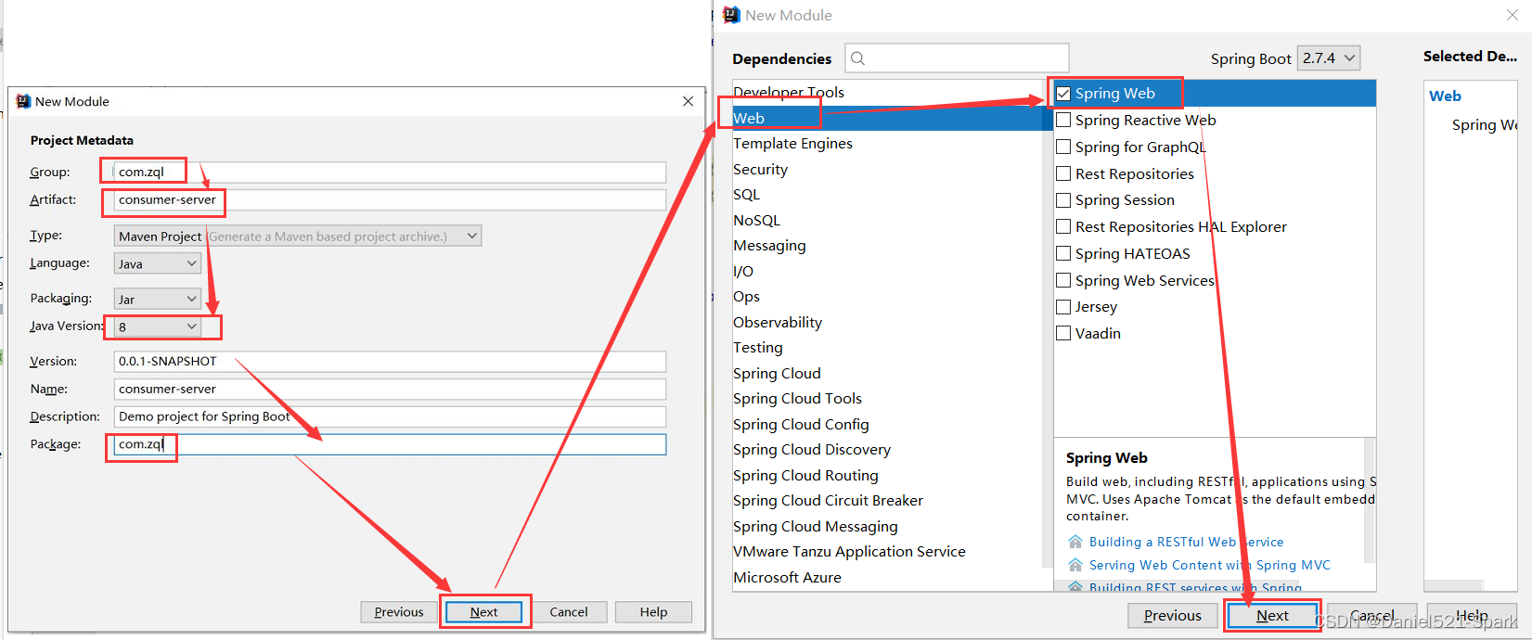Open the Language dropdown showing Java

[158, 263]
